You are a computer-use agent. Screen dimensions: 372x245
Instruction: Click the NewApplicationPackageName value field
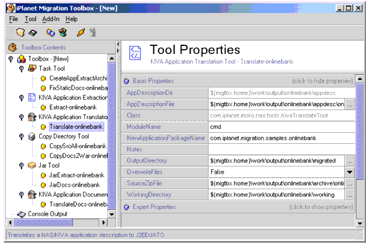[x=282, y=138]
